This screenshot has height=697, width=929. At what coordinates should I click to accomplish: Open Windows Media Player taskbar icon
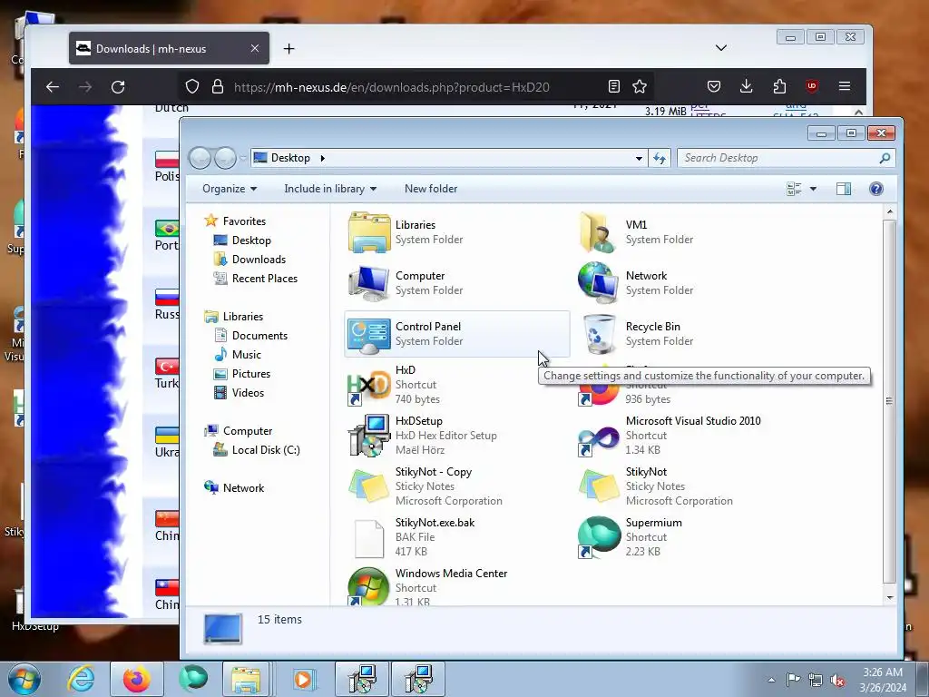[x=305, y=679]
